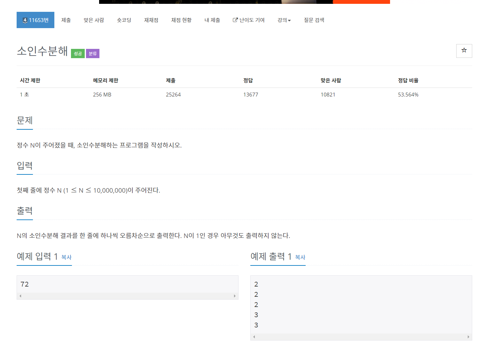Open the 질문 검색 tab
Viewport: 485px width, 345px height.
[x=314, y=20]
